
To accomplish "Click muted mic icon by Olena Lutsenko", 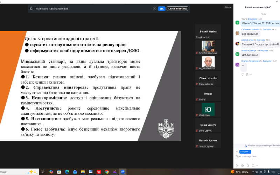I will pyautogui.click(x=197, y=84).
